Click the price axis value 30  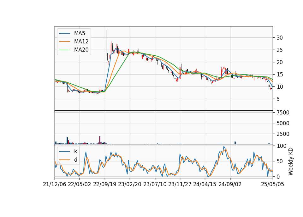pyautogui.click(x=280, y=38)
